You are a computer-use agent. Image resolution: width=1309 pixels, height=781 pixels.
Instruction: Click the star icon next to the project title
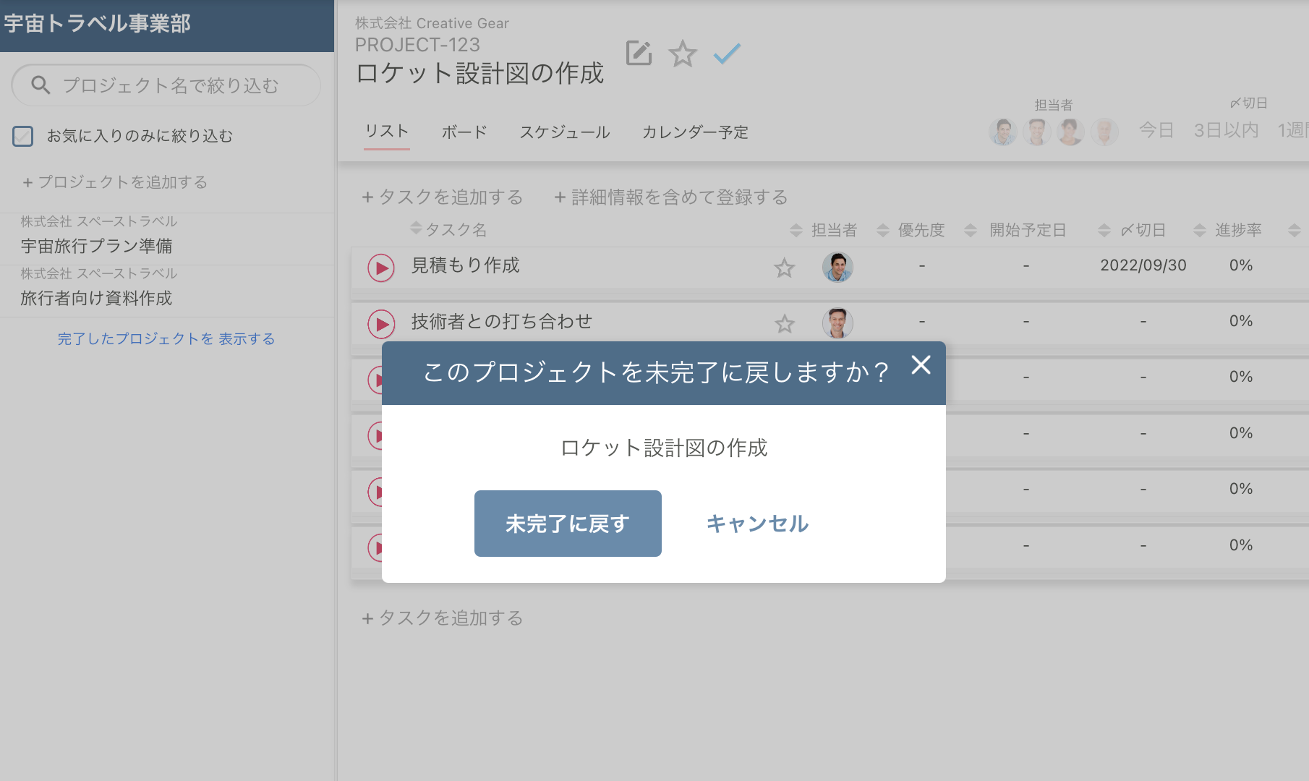click(682, 54)
